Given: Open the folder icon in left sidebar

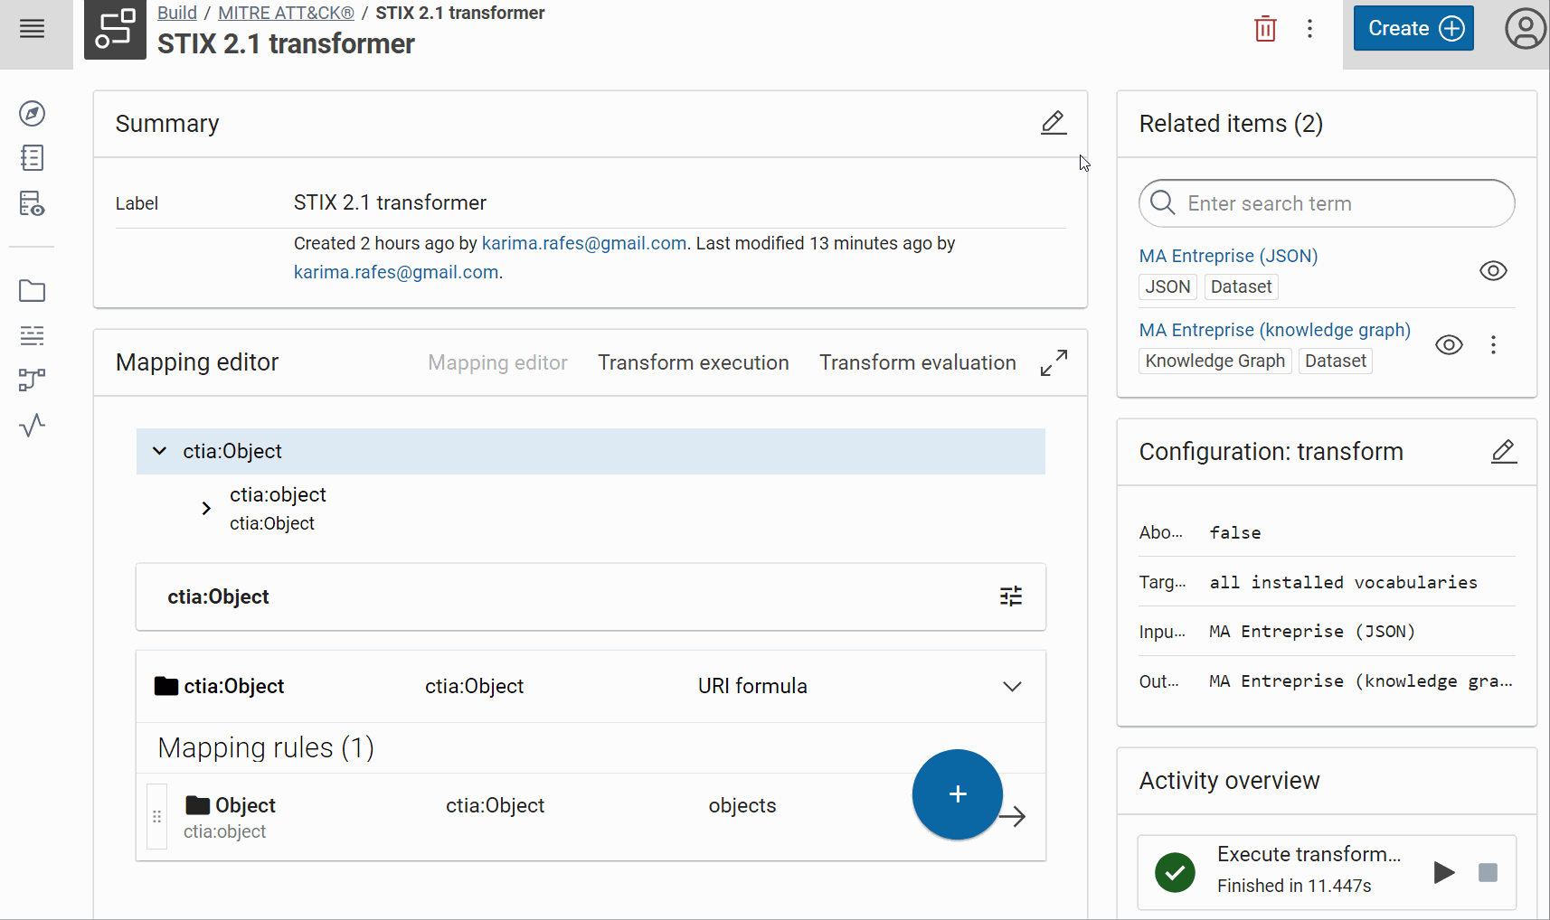Looking at the screenshot, I should pyautogui.click(x=33, y=291).
